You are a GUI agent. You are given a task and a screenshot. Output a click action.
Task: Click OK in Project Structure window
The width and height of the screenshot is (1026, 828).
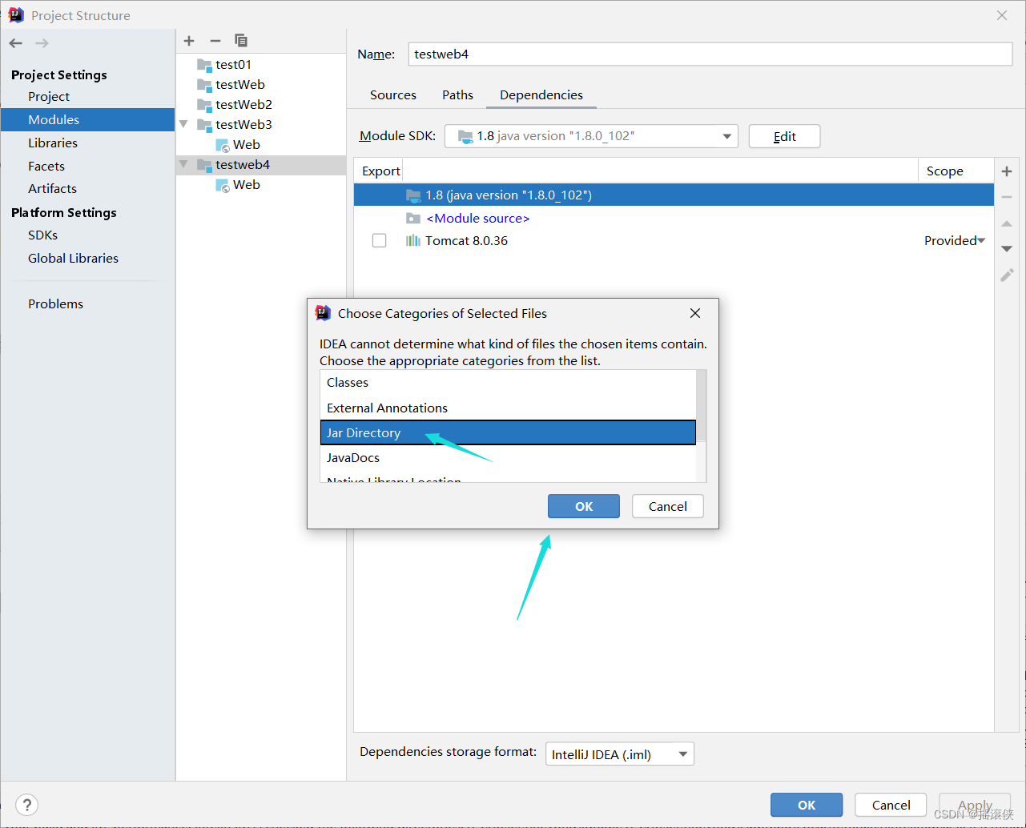click(x=807, y=805)
